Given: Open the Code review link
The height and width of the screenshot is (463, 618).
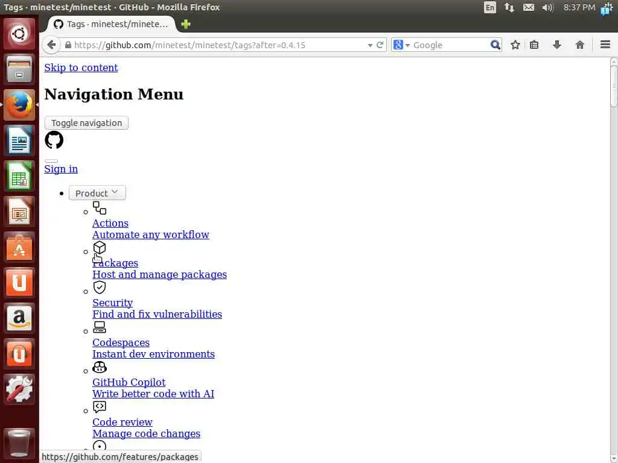Looking at the screenshot, I should click(x=122, y=422).
